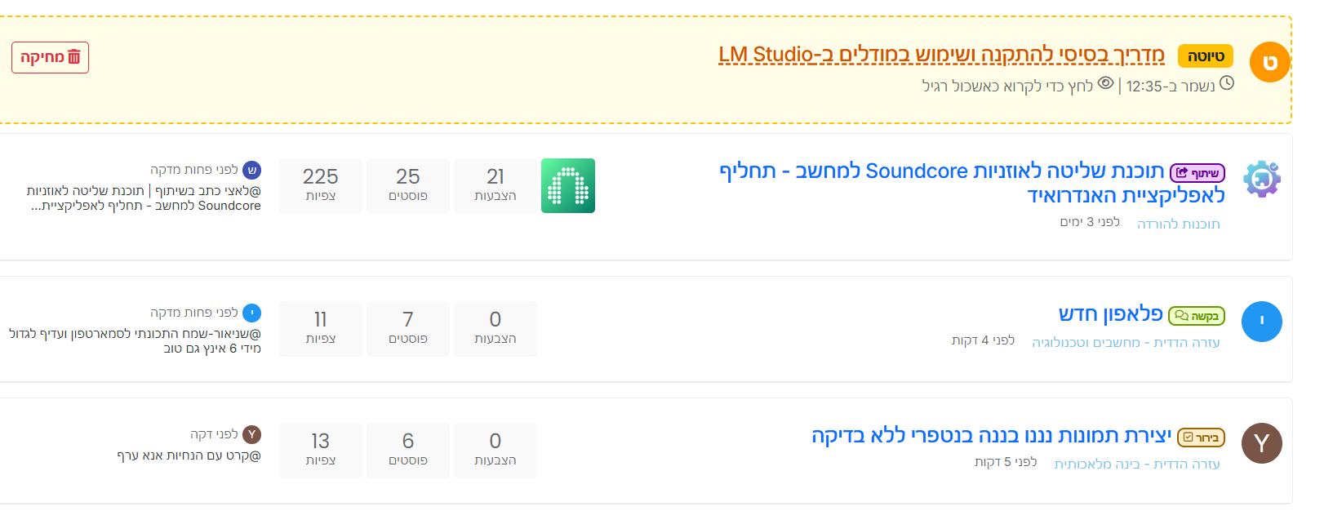Screen dimensions: 1333x511
Task: Click the orange "ט" draft avatar
Action: [x=1269, y=63]
